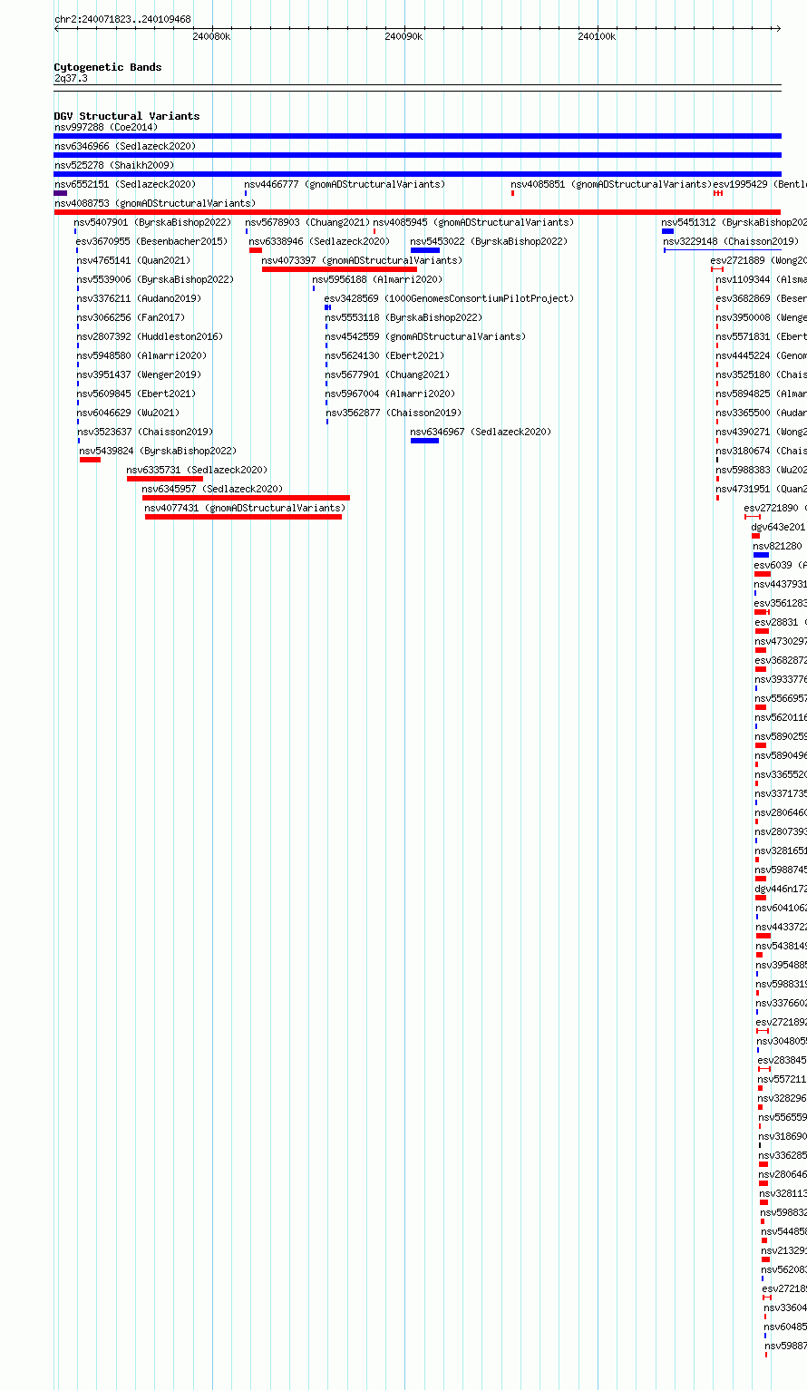Image resolution: width=807 pixels, height=1390 pixels.
Task: Click the esv2721889 variant label
Action: pyautogui.click(x=759, y=260)
